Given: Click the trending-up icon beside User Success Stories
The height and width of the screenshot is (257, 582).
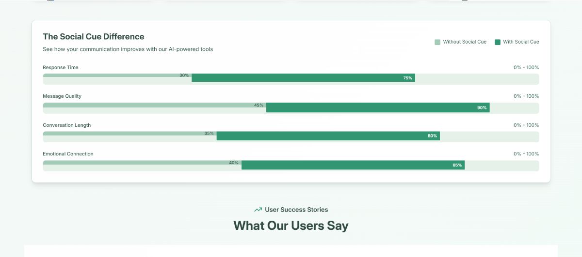Looking at the screenshot, I should coord(258,210).
